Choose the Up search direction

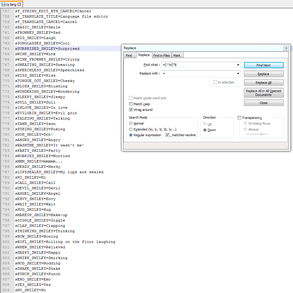[205, 124]
